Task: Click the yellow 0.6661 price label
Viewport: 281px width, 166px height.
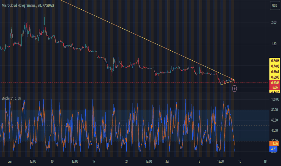Action: tap(275, 72)
